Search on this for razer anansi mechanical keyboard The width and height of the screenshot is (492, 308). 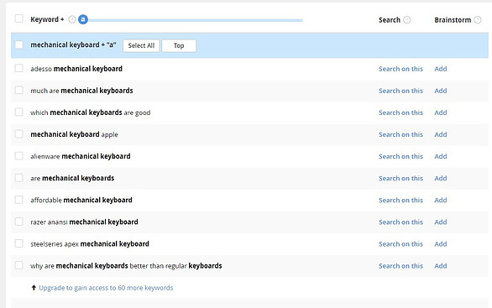[400, 222]
